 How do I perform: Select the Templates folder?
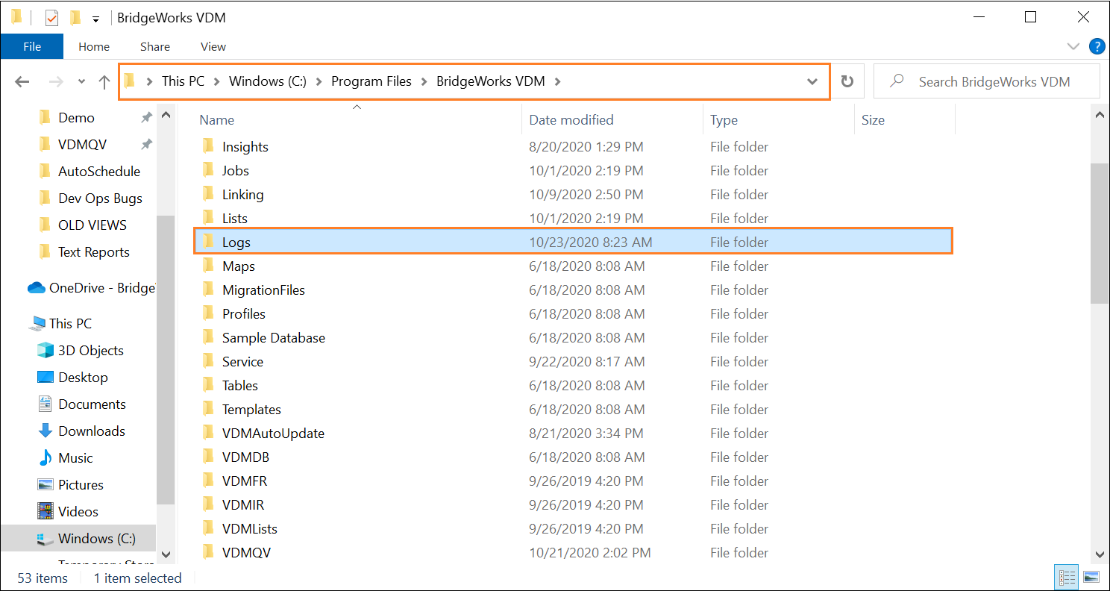click(251, 410)
